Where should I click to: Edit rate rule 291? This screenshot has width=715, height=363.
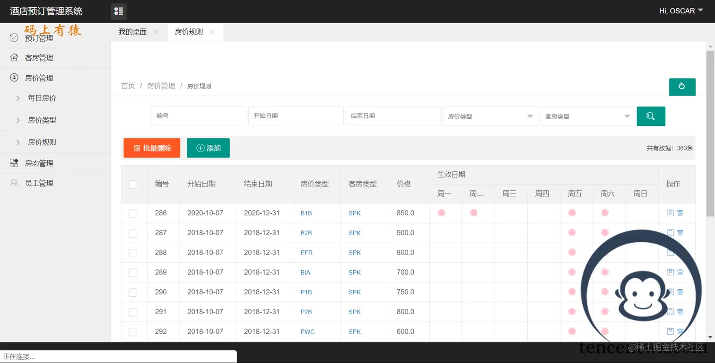point(670,311)
